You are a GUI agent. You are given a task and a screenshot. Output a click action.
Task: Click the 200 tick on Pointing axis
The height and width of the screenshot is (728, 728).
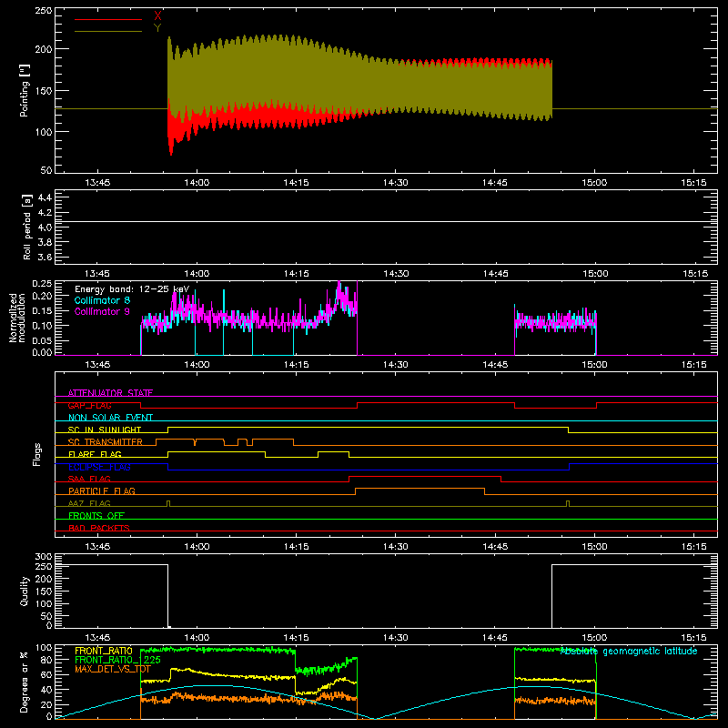point(43,49)
